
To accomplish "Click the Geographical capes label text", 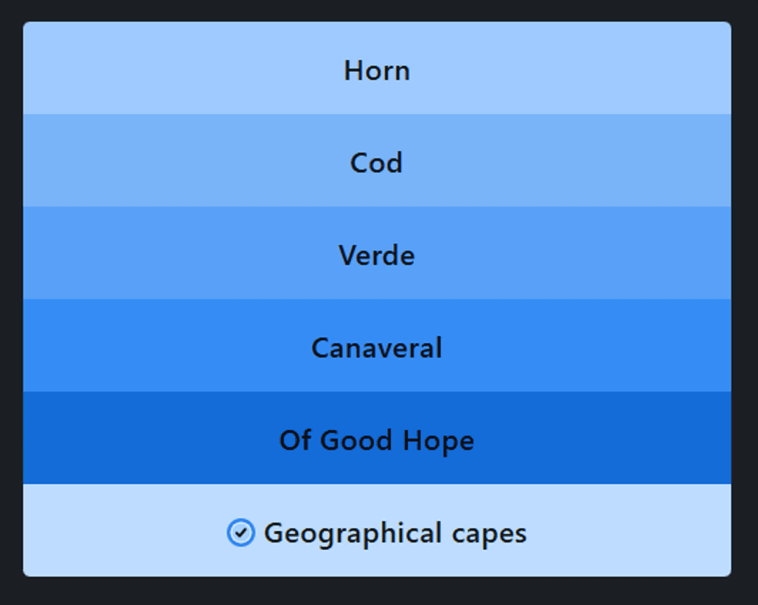I will coord(395,534).
